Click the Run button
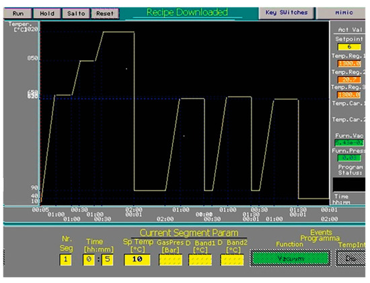The width and height of the screenshot is (370, 283). pos(18,13)
